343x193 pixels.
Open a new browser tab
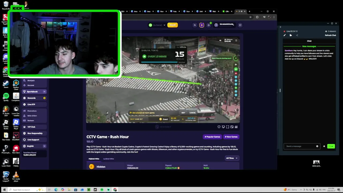coord(249,12)
